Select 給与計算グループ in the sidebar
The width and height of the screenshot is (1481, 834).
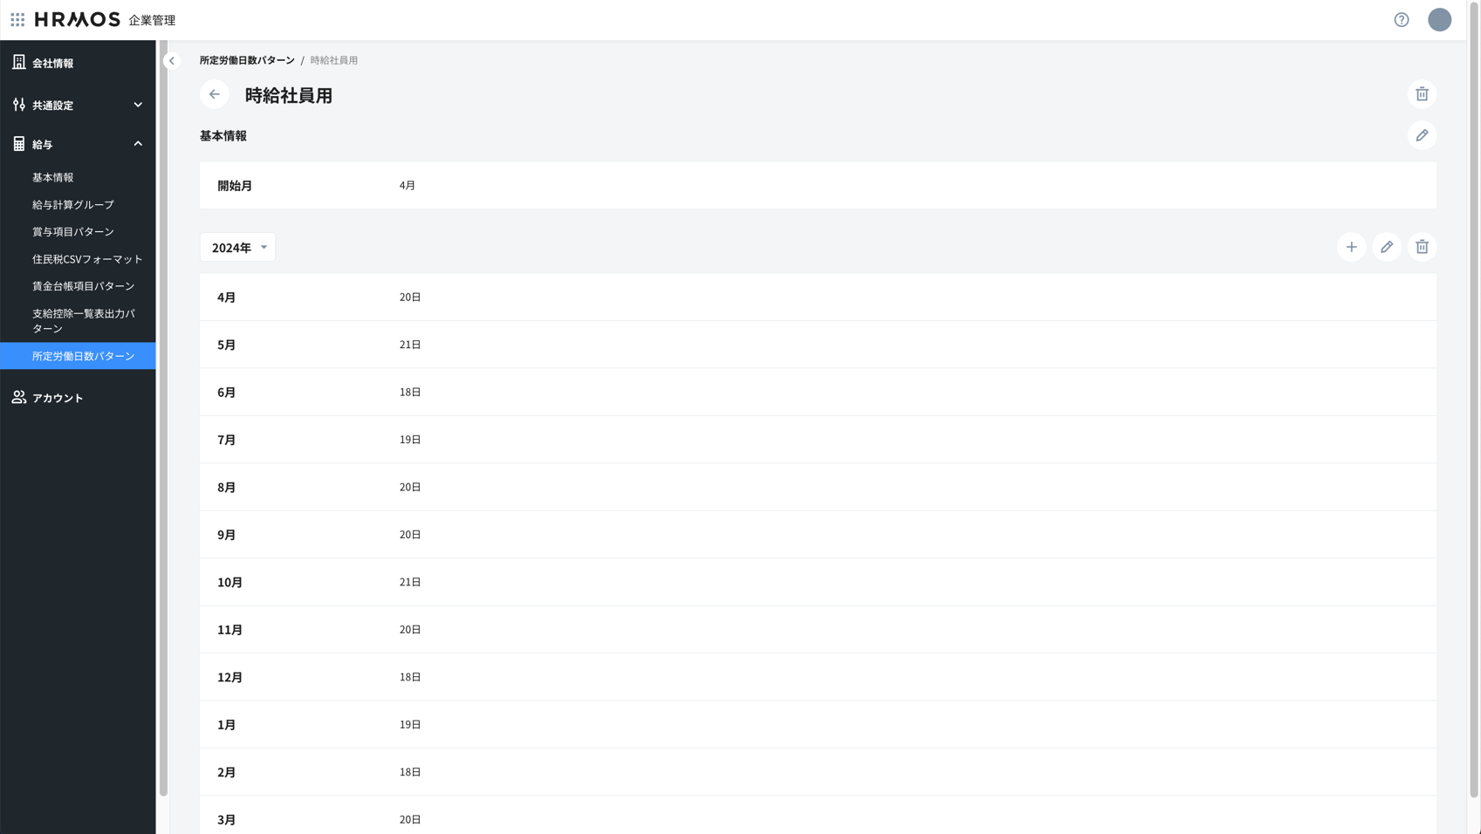73,204
